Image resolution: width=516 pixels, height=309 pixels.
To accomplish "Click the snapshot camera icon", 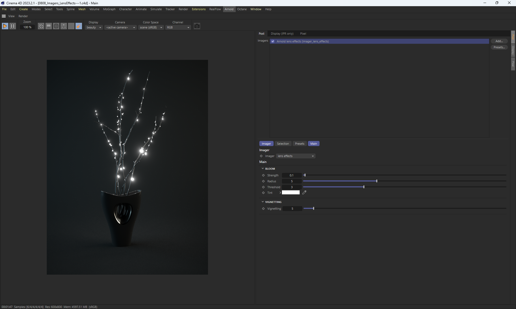I will [x=197, y=26].
